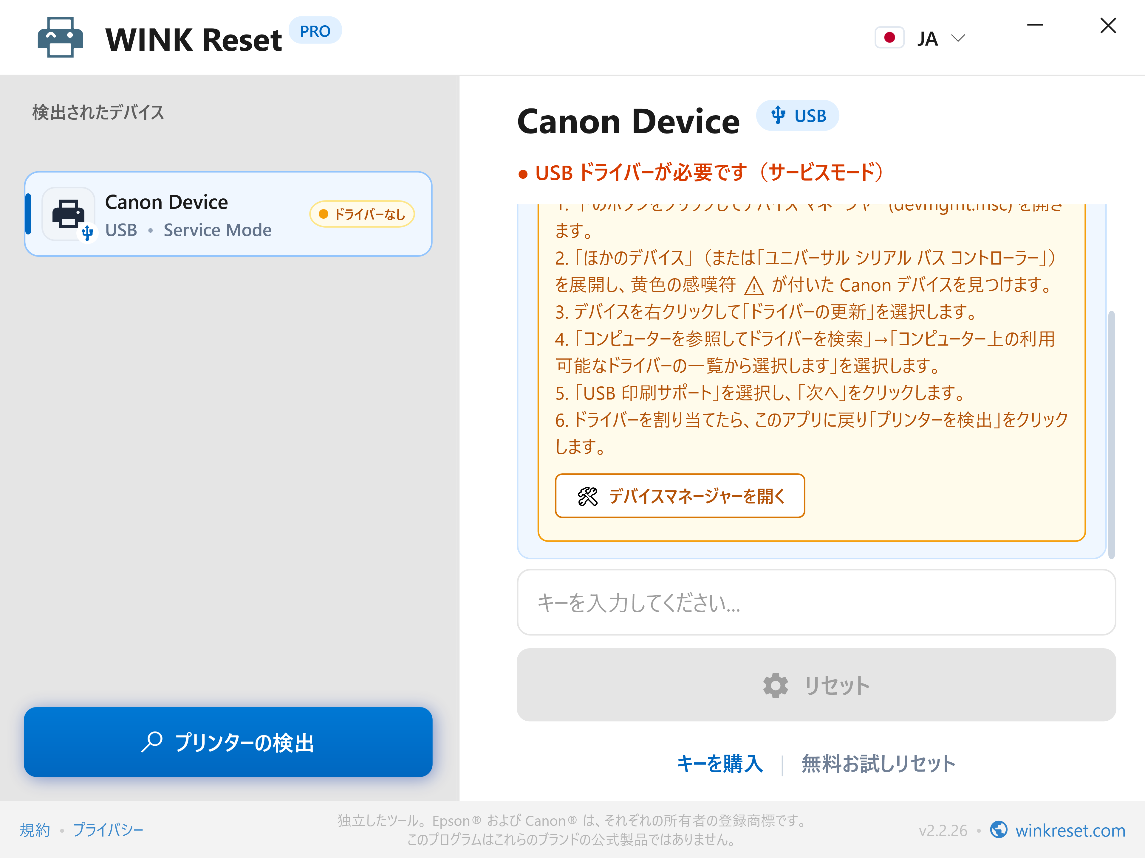Screen dimensions: 1145x858
Task: Click the Japan flag language icon
Action: click(x=889, y=38)
